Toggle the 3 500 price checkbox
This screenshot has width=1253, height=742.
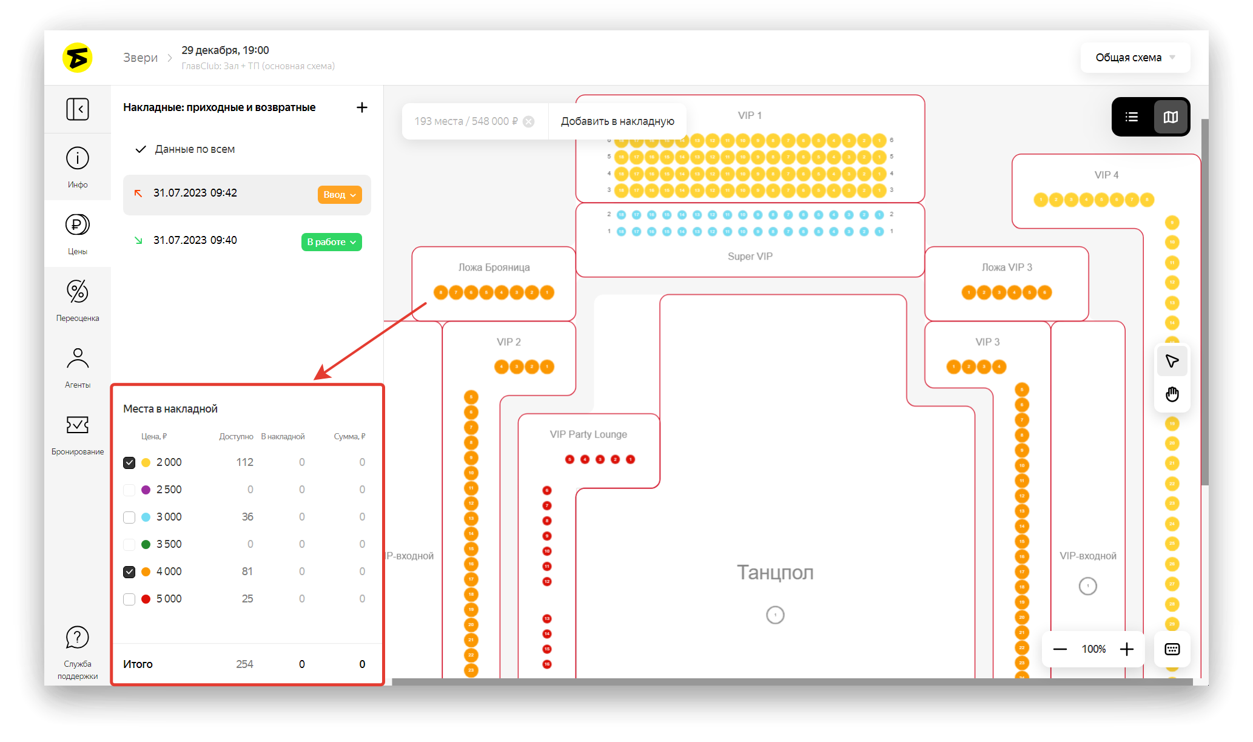pos(129,545)
